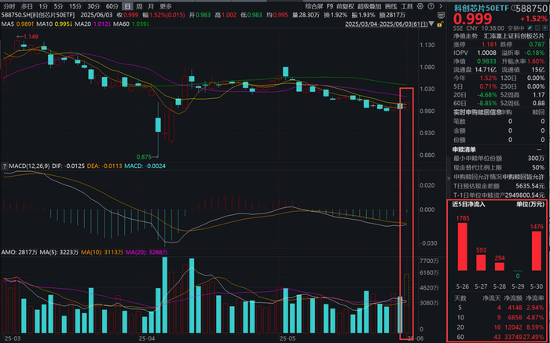
Task: Click the 升贴水率 value 1.60%
Action: 536,61
